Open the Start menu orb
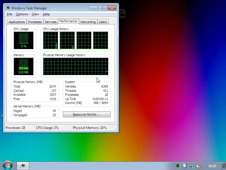226x170 pixels. tap(8, 165)
